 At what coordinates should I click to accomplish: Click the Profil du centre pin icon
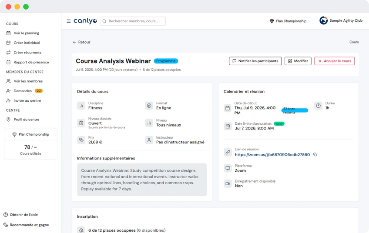(8, 120)
